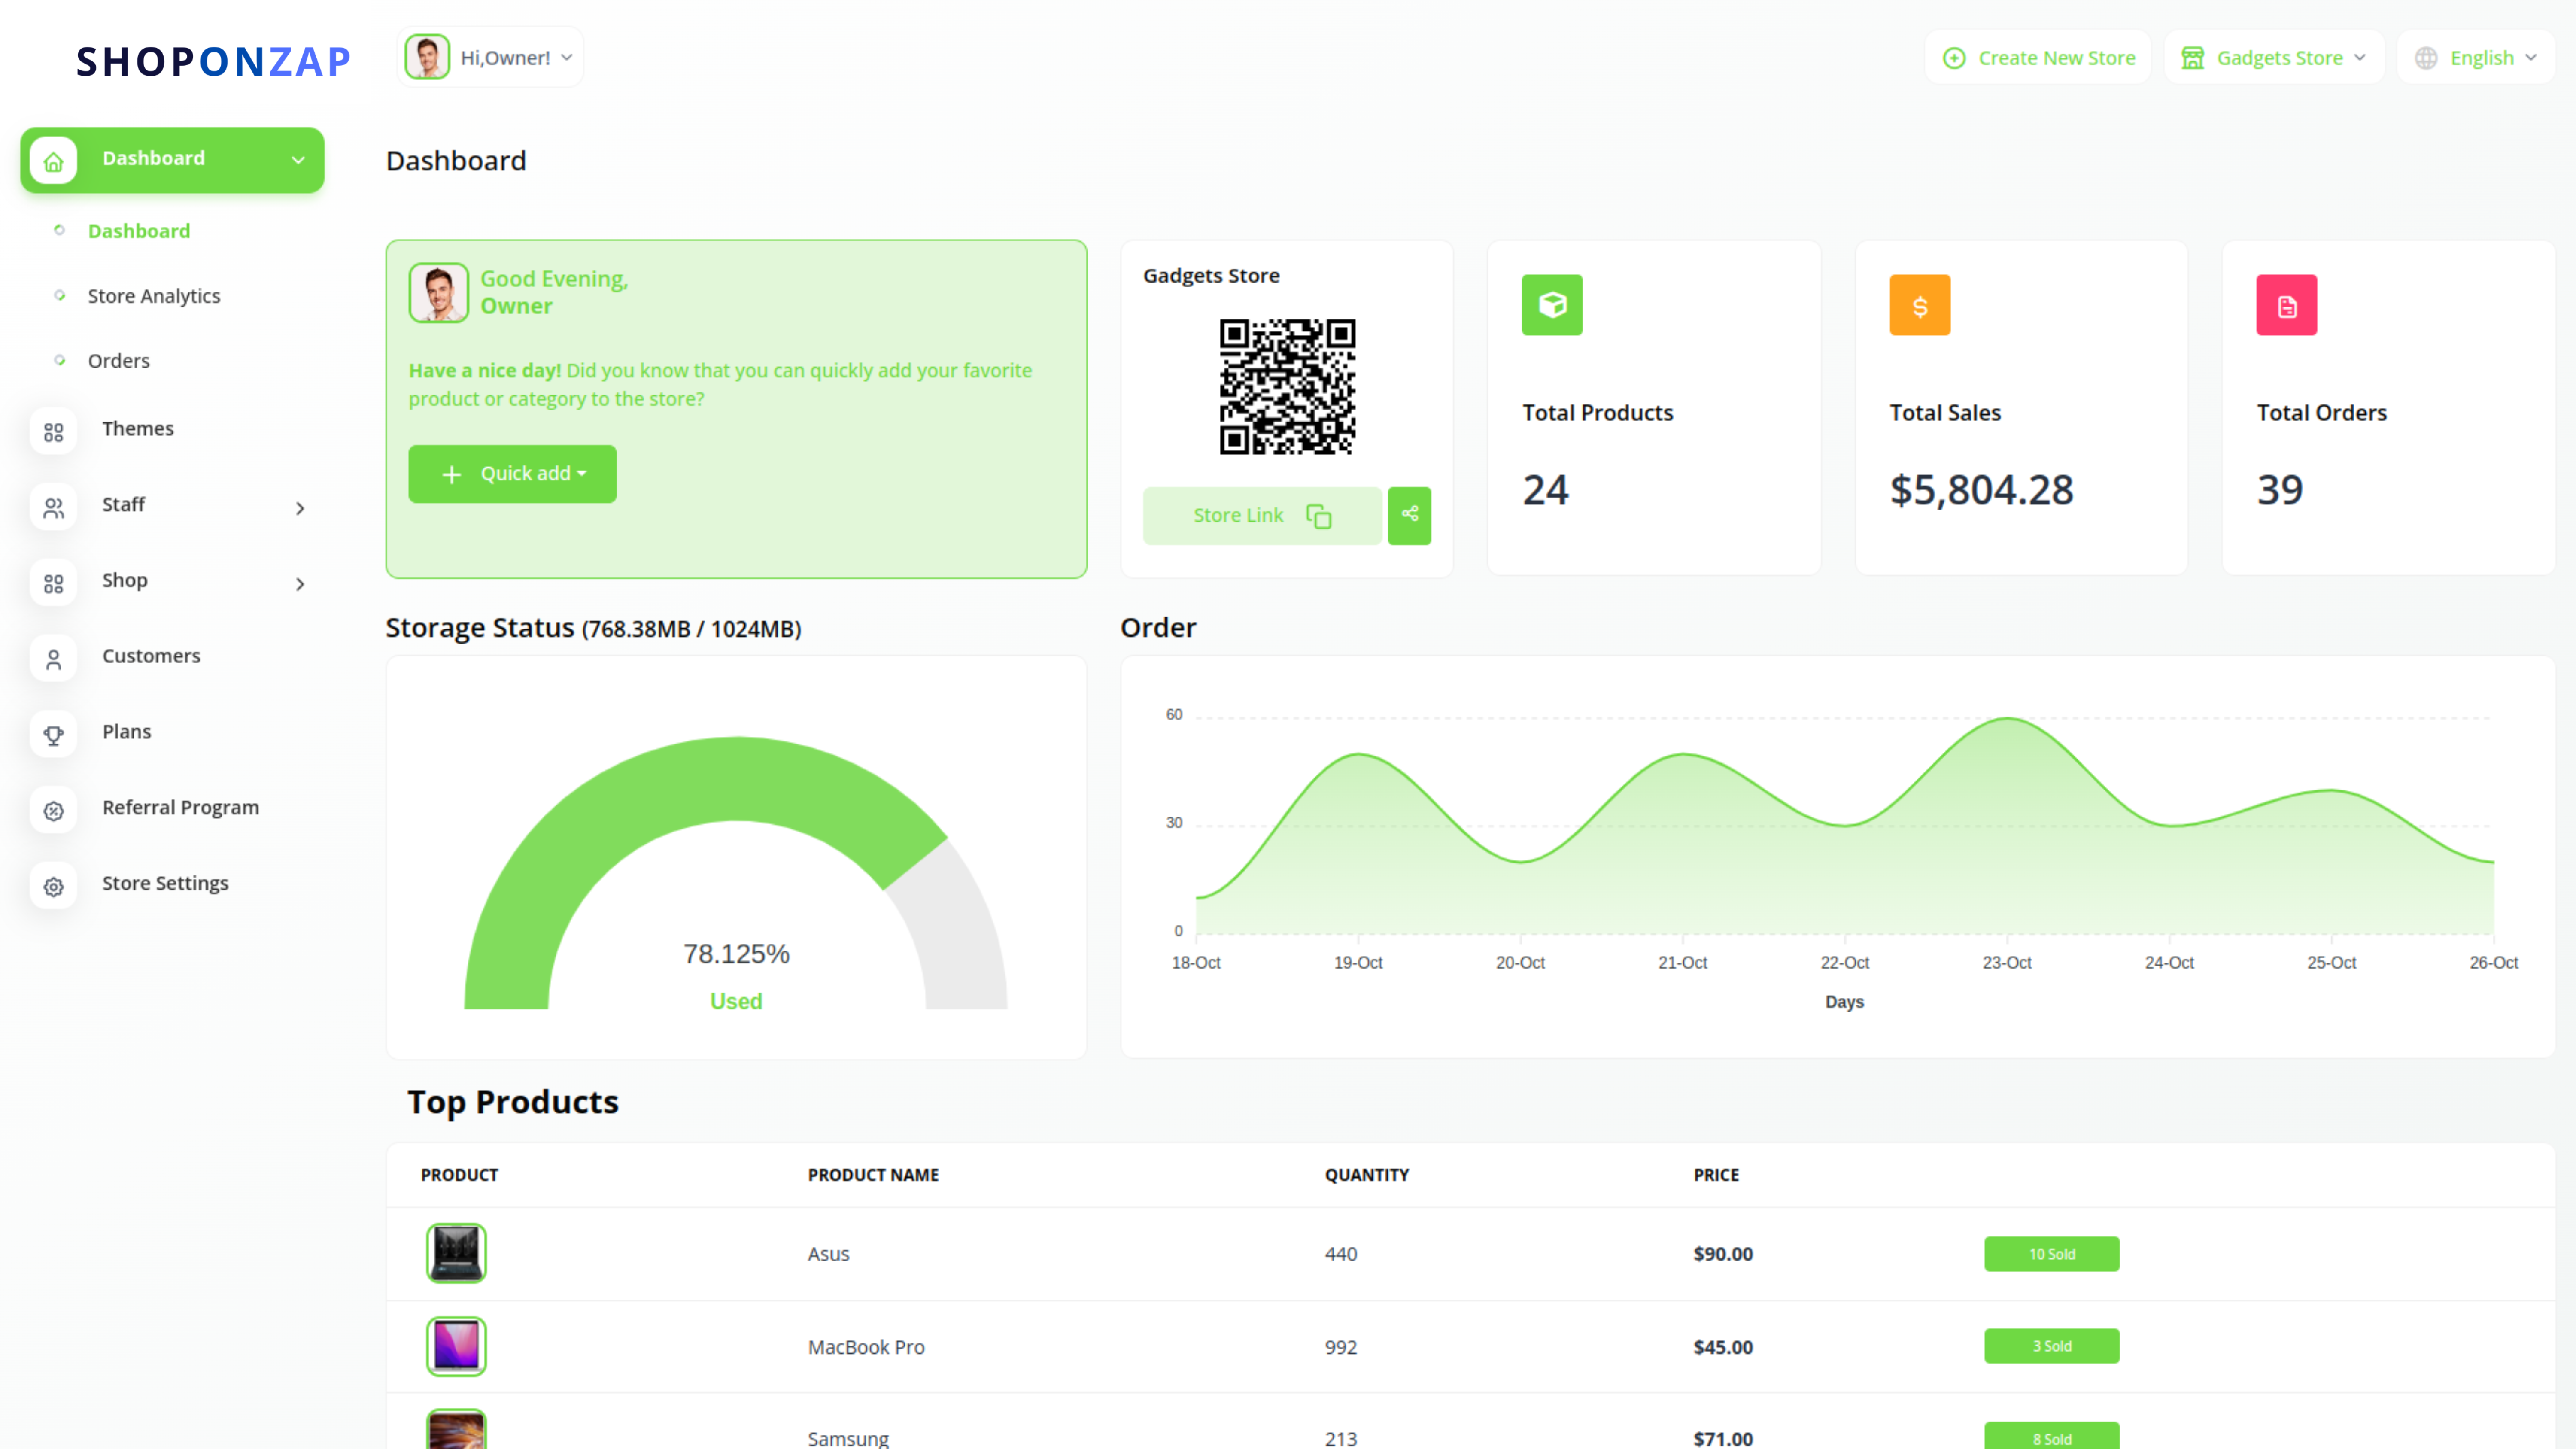Click the 23-Oct peak on Order chart
This screenshot has height=1449, width=2576.
click(2007, 718)
